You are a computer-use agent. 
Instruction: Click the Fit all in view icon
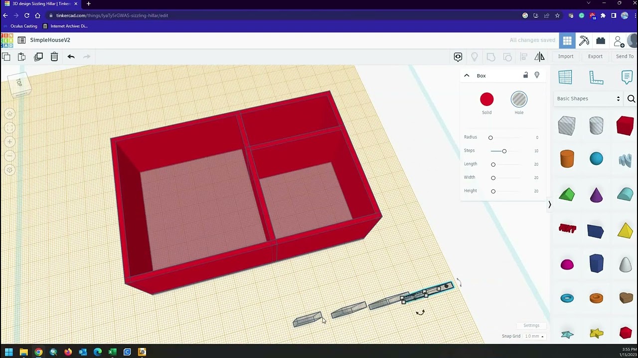[9, 128]
